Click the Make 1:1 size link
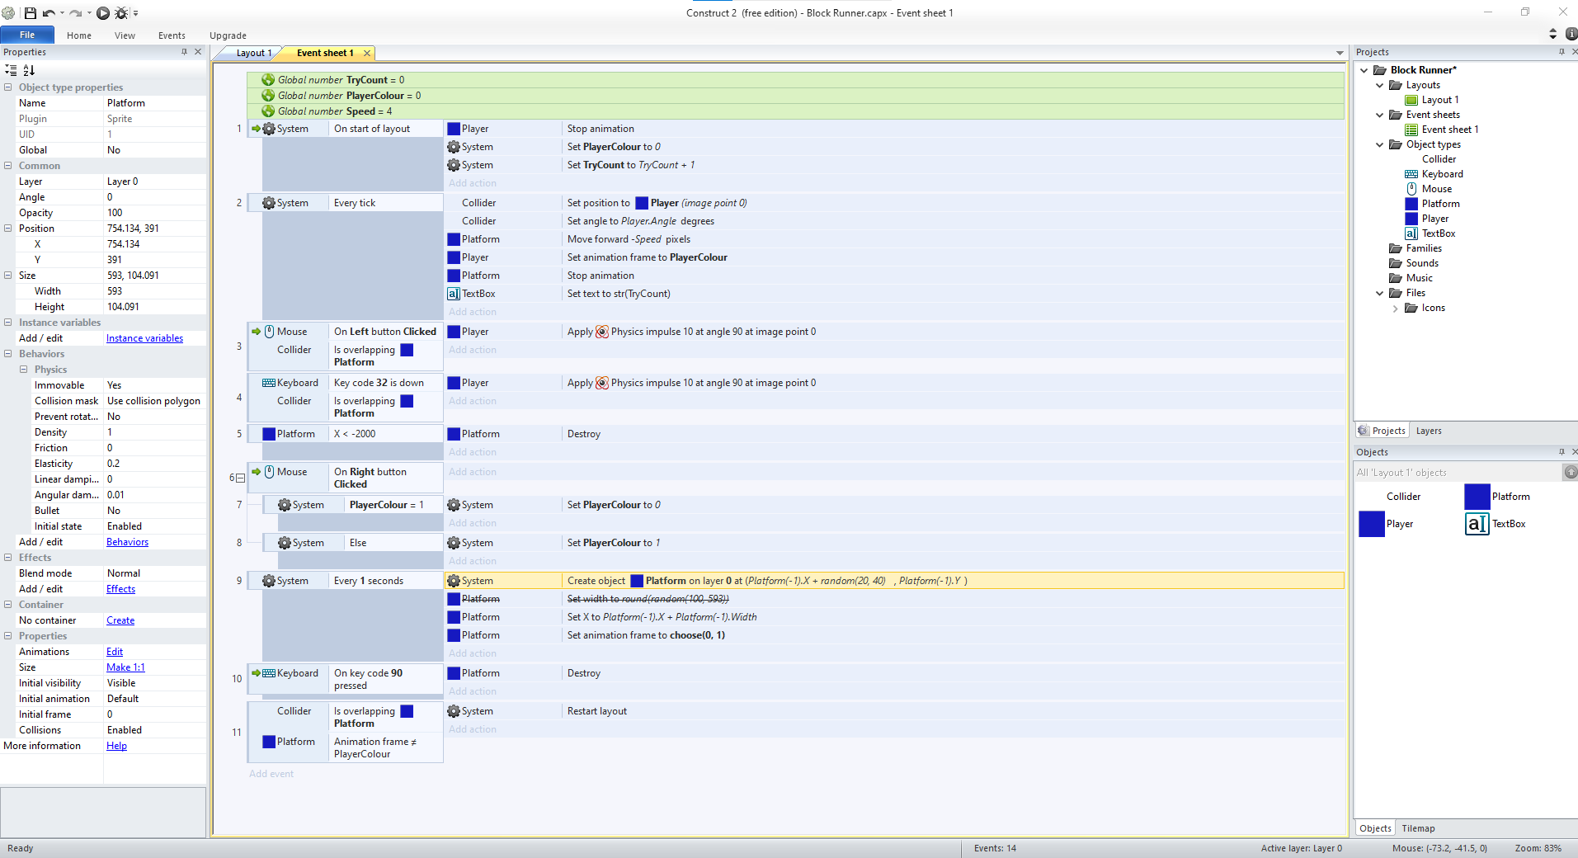This screenshot has height=858, width=1578. (125, 667)
